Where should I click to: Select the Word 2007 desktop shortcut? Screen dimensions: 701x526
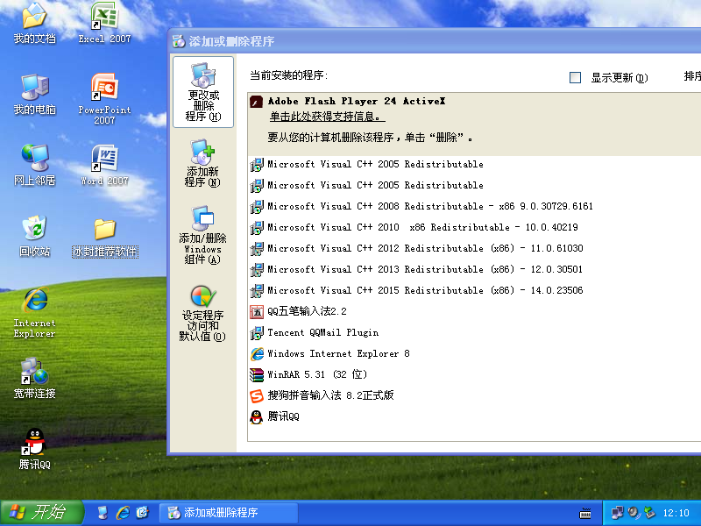click(x=104, y=165)
